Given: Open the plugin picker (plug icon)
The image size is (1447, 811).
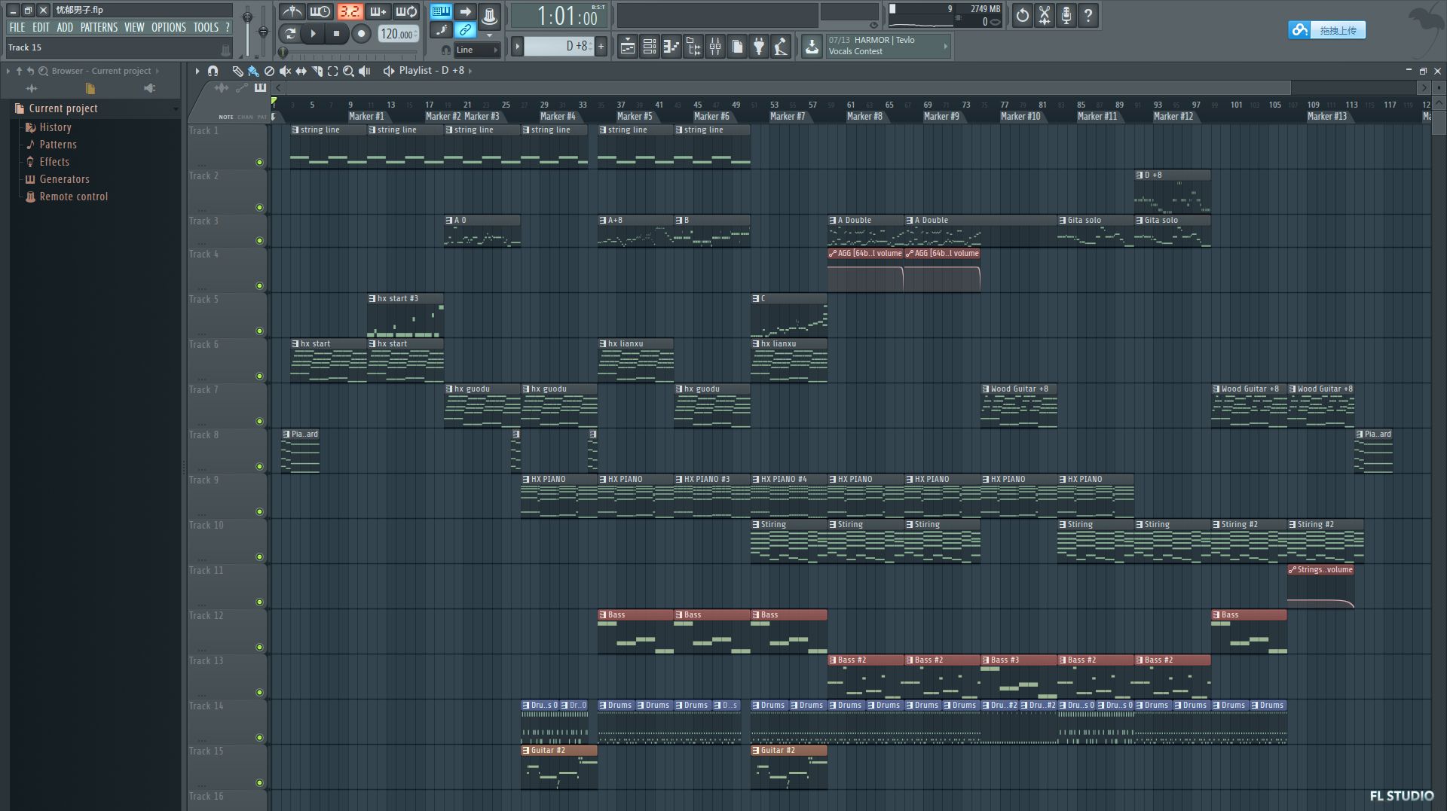Looking at the screenshot, I should tap(759, 47).
